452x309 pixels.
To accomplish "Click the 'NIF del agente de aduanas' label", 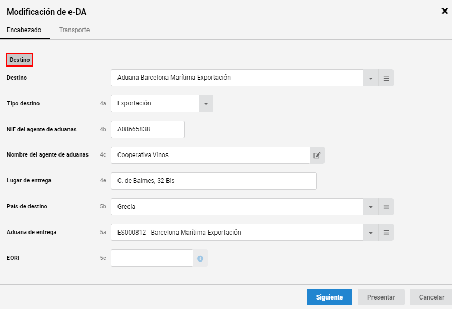I will click(42, 129).
